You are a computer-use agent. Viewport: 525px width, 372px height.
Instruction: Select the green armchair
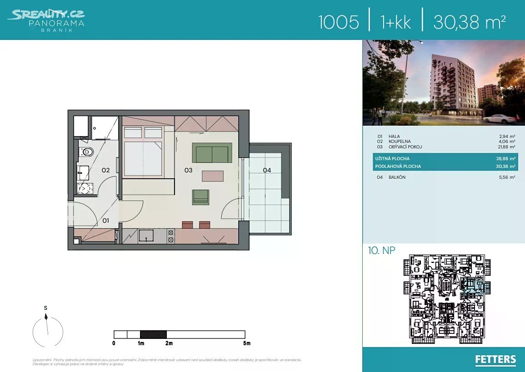coord(200,196)
